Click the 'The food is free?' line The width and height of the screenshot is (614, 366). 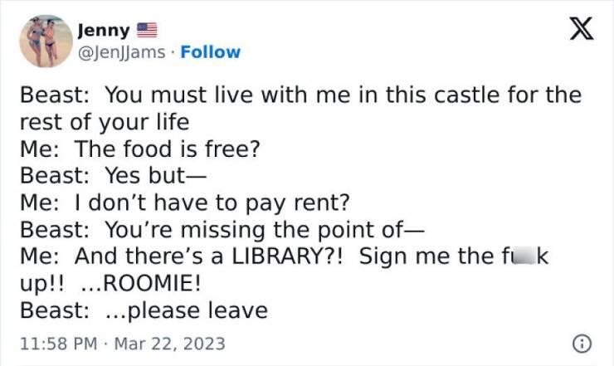168,150
